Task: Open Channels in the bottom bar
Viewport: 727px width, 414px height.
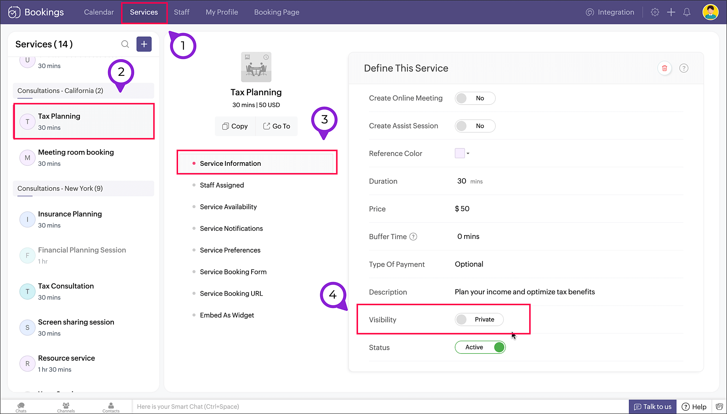Action: click(66, 407)
